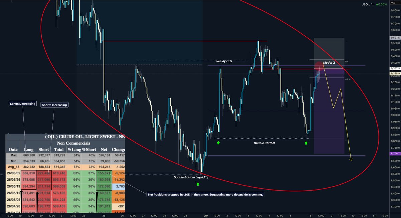This screenshot has height=218, width=401.
Task: Click the 'Date' column header
Action: click(x=13, y=150)
